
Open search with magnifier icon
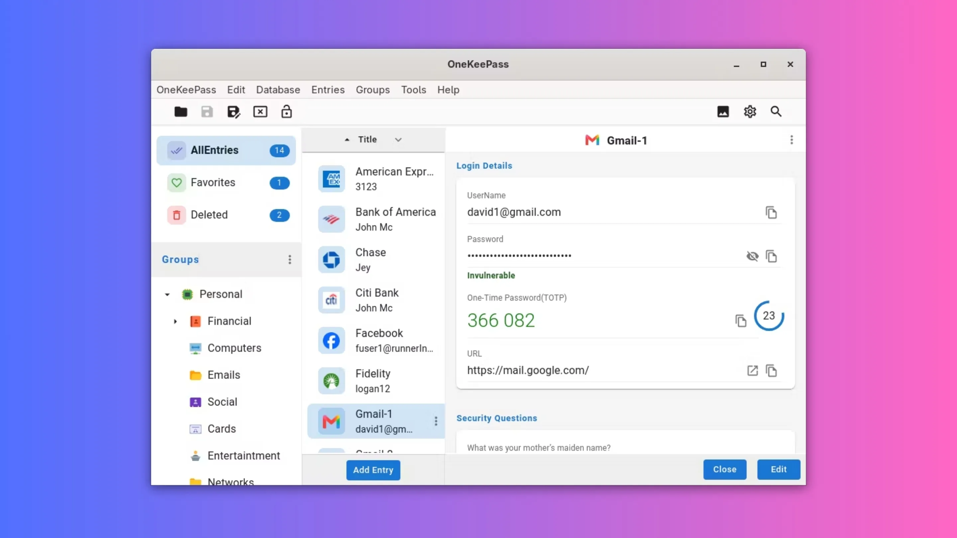coord(776,111)
